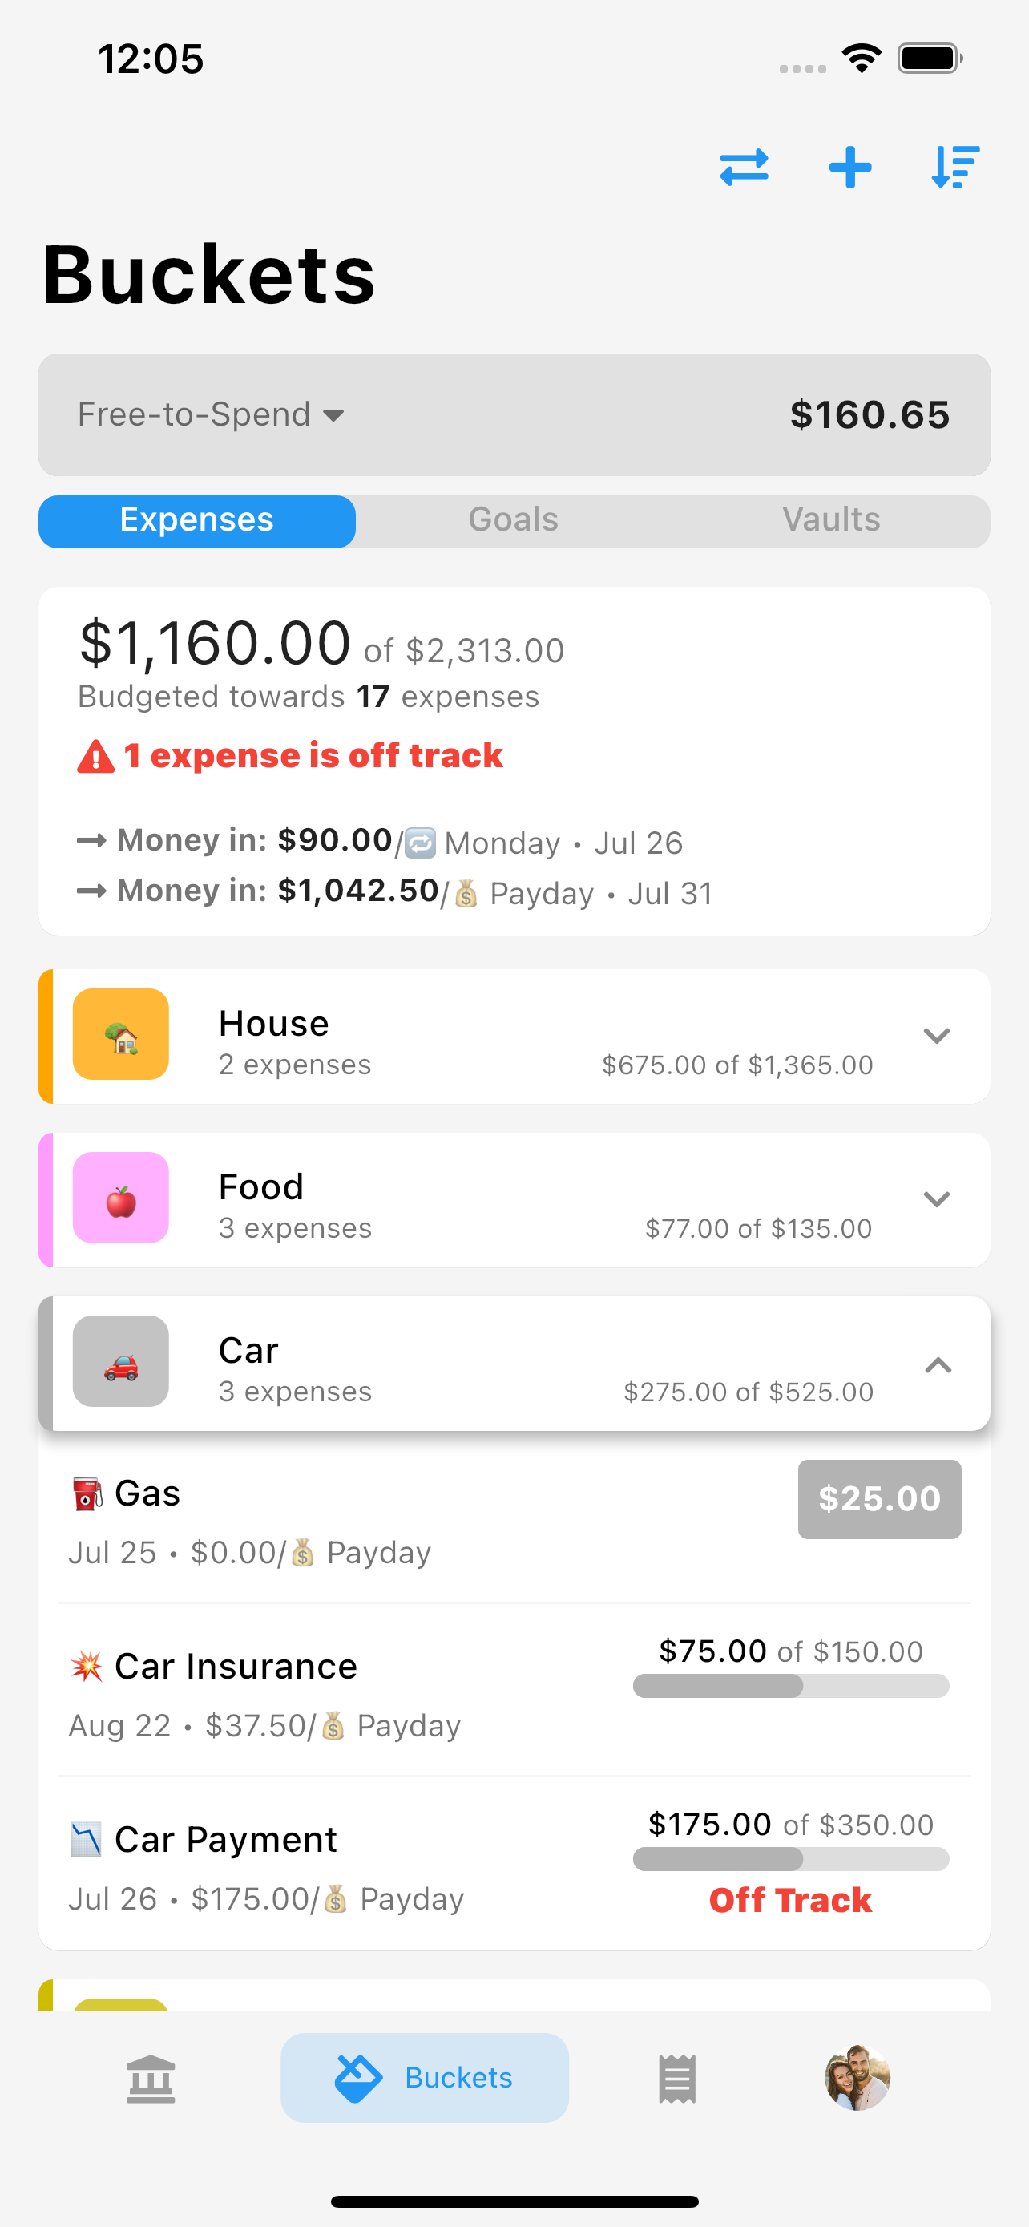This screenshot has width=1029, height=2227.
Task: Open the Free-to-Spend dropdown
Action: (212, 415)
